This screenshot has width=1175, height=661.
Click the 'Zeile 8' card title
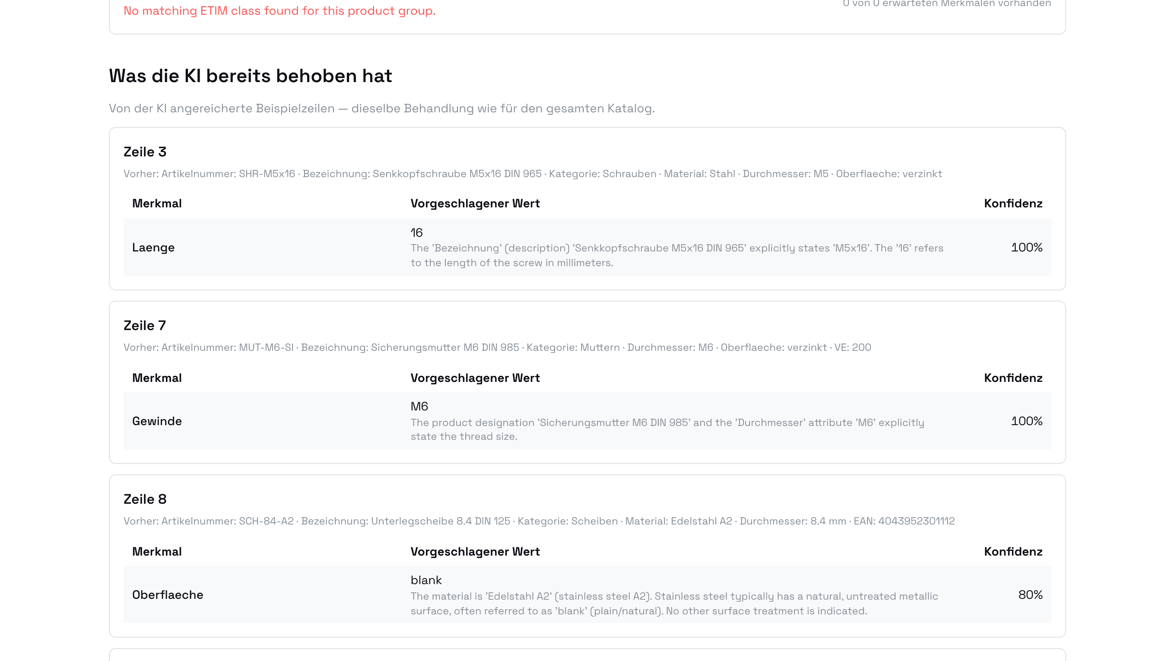pyautogui.click(x=145, y=499)
